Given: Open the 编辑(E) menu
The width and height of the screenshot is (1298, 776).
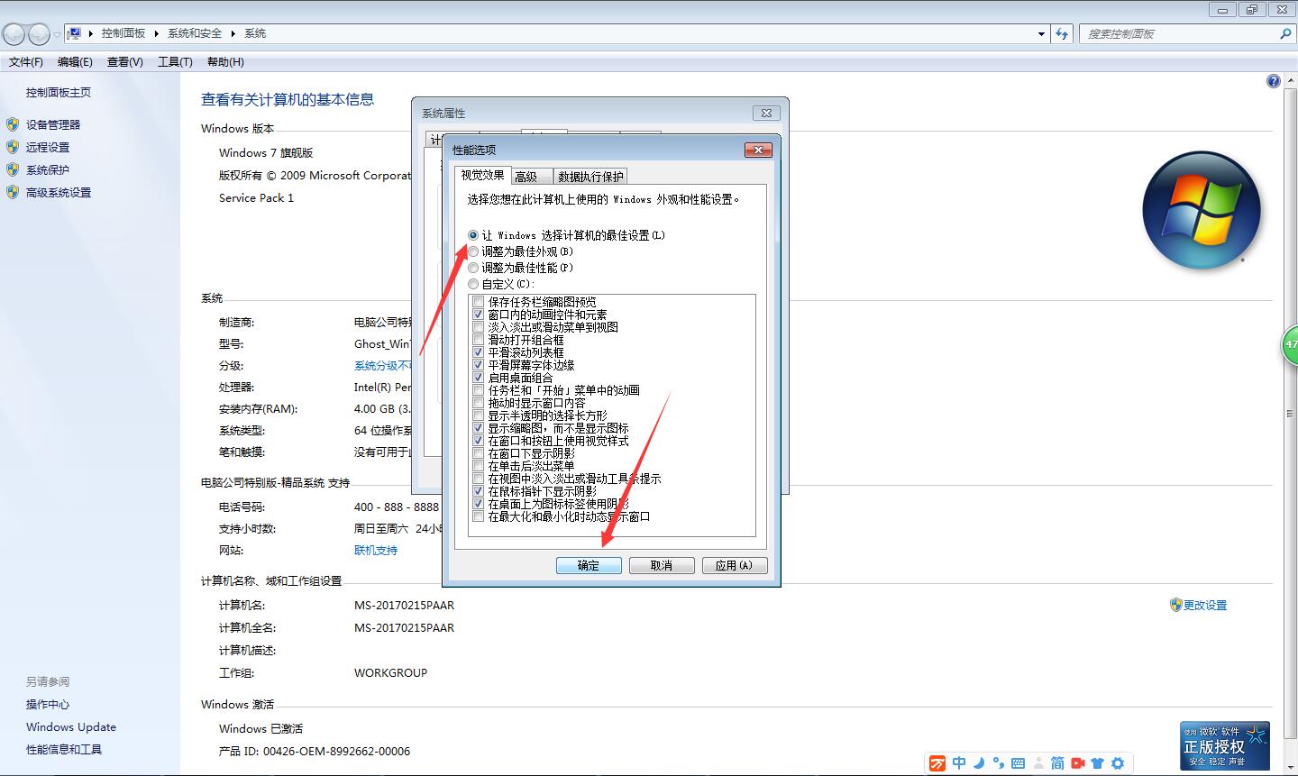Looking at the screenshot, I should (75, 62).
